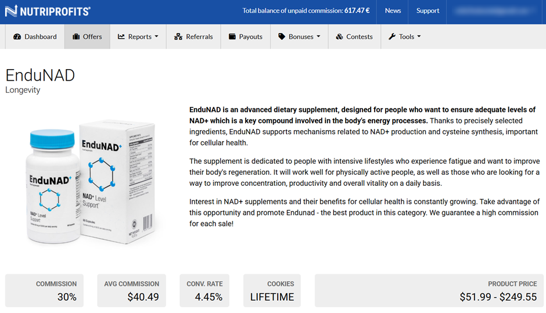
Task: Expand the Bonuses dropdown arrow
Action: click(318, 37)
